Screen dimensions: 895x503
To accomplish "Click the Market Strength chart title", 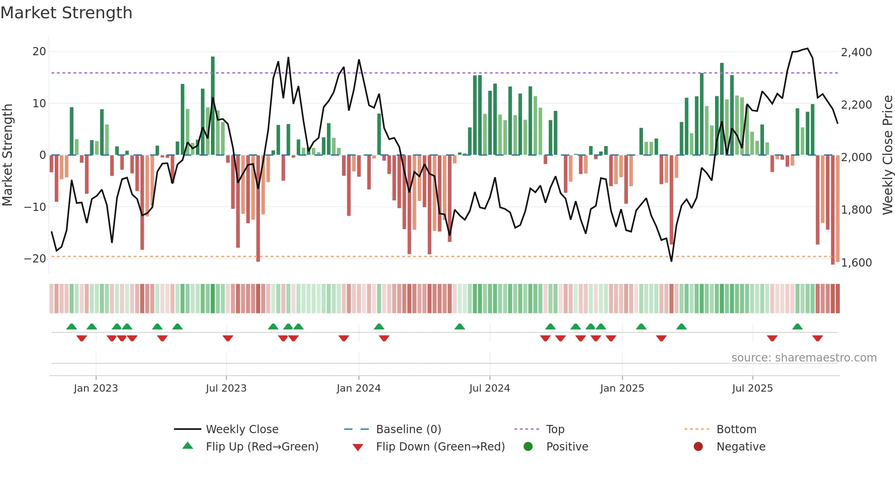I will 67,13.
